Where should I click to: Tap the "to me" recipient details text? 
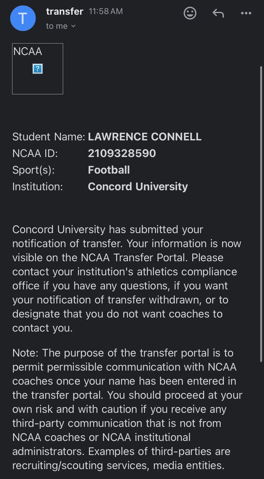[57, 26]
